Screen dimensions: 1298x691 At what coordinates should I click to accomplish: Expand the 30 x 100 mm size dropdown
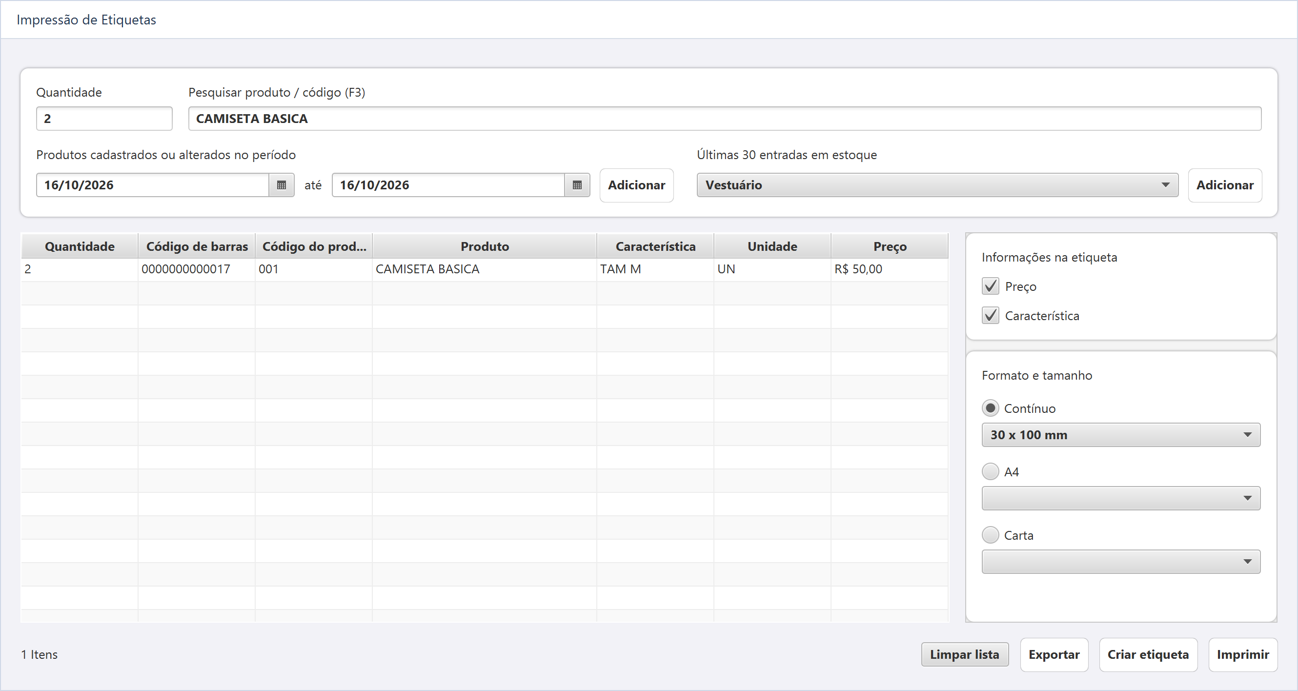click(x=1121, y=435)
